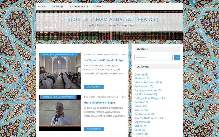This screenshot has height=137, width=219.
Task: Open the Coran (22) category
Action: 140,130
